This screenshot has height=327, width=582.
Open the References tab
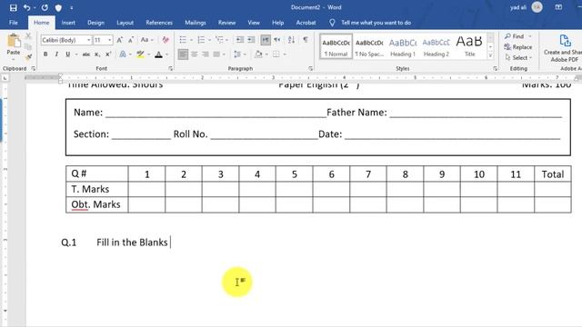159,23
